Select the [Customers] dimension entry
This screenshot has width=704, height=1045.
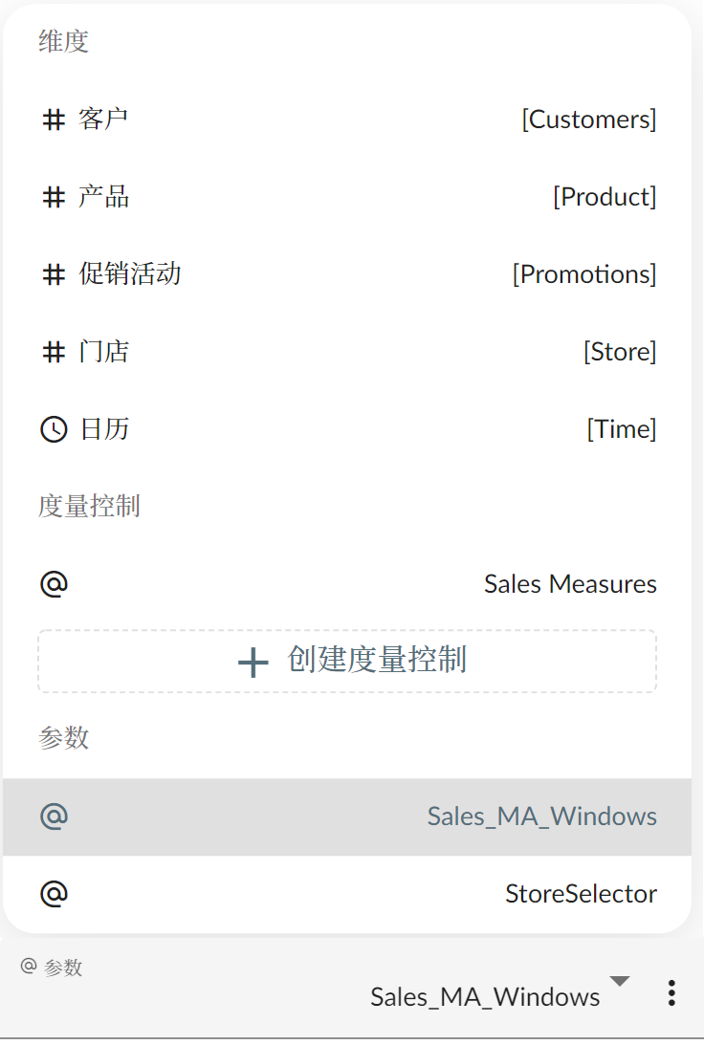pyautogui.click(x=588, y=120)
